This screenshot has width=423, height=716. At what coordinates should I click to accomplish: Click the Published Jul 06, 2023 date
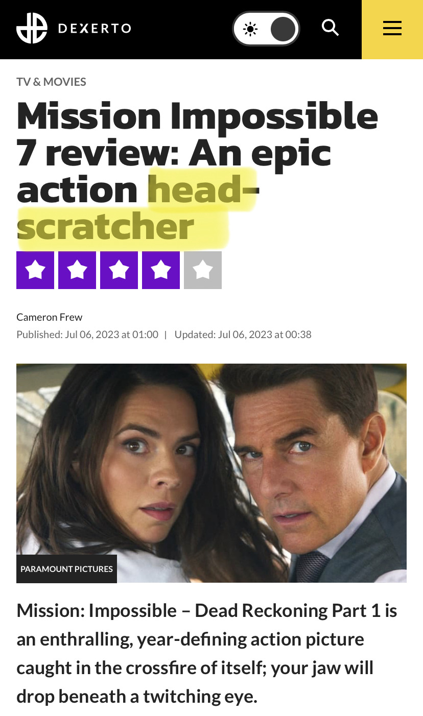(87, 335)
